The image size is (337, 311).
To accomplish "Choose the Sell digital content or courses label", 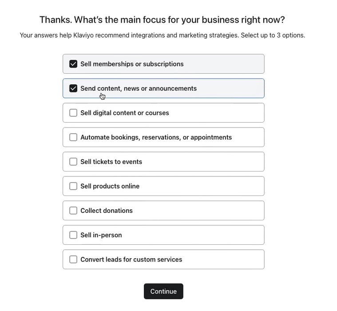I will [x=125, y=113].
